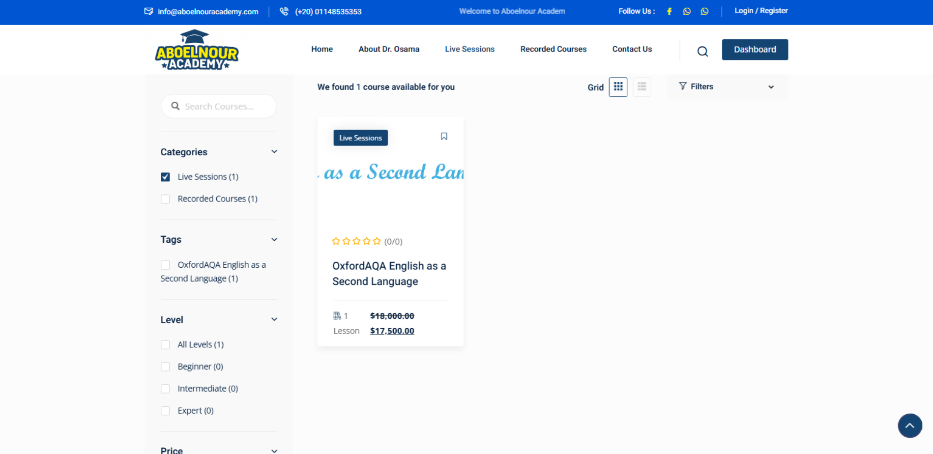Switch to list view layout
The width and height of the screenshot is (933, 454).
(x=641, y=87)
